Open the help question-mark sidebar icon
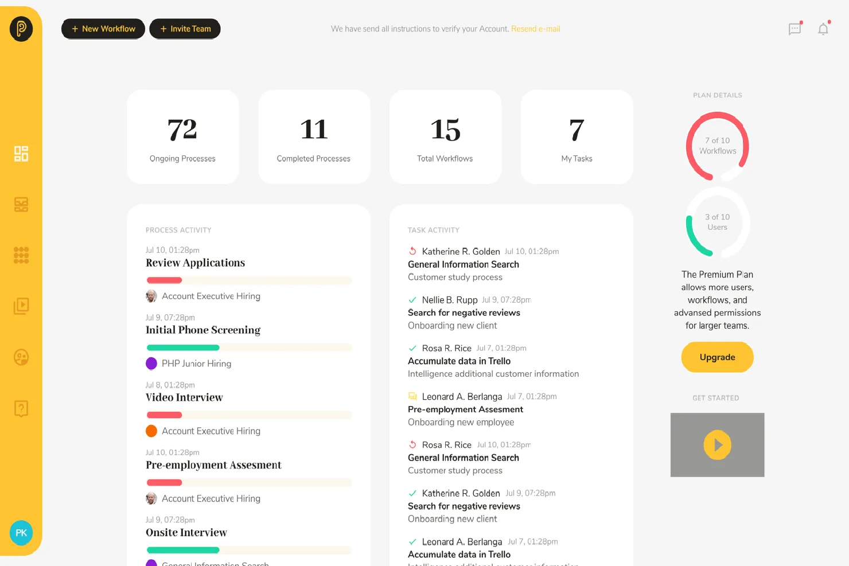The width and height of the screenshot is (849, 566). pos(21,408)
